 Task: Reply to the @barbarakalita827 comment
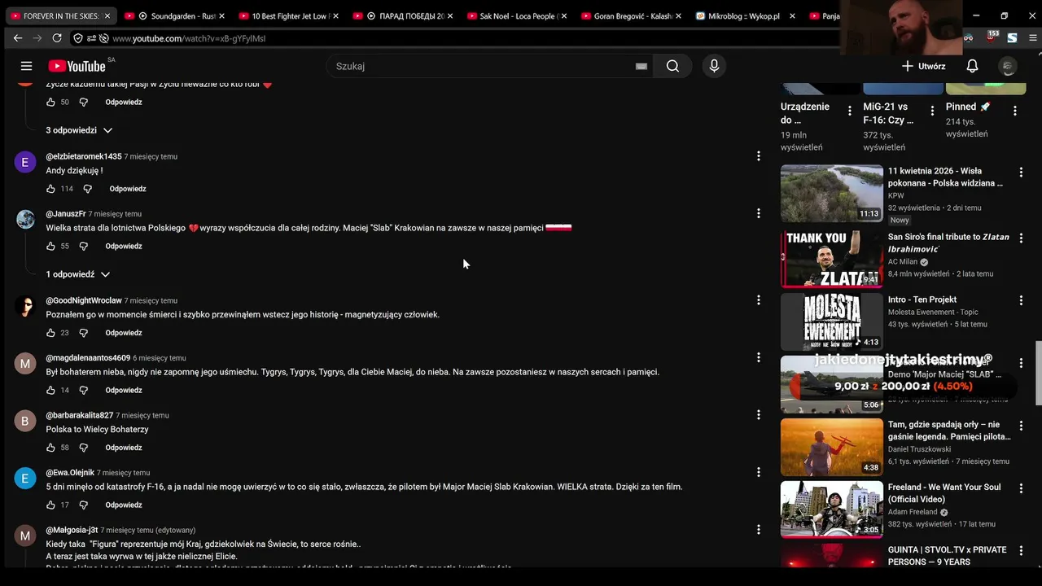click(124, 448)
